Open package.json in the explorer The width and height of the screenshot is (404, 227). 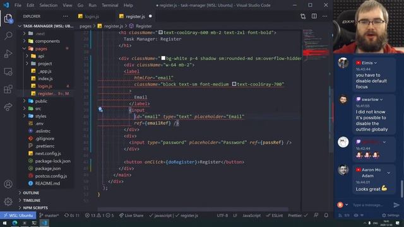(48, 168)
